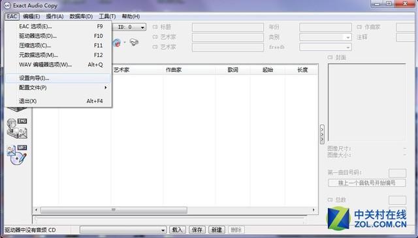Click the red CD metadata toolbar icon

click(117, 42)
